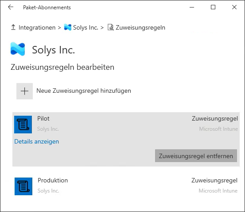The height and width of the screenshot is (212, 245).
Task: Click the plus icon to add rule
Action: (x=24, y=91)
